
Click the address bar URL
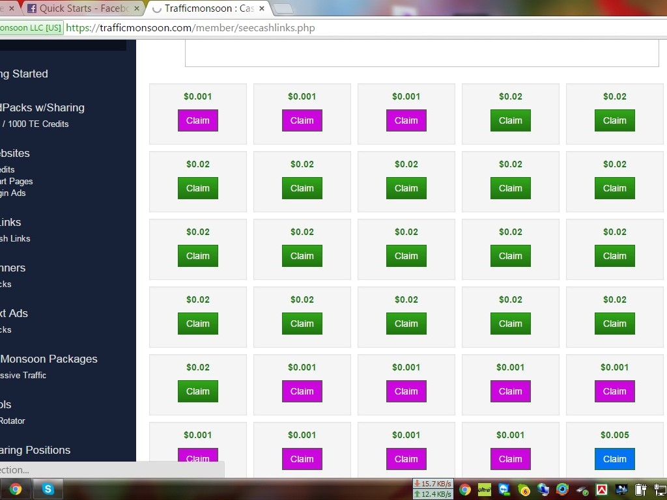190,28
